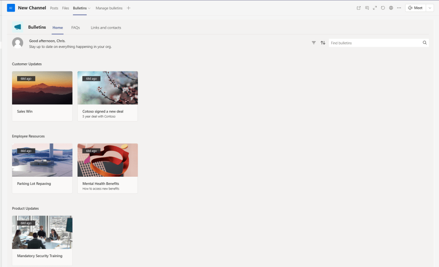Expand the Meet button dropdown arrow
The image size is (439, 267).
tap(430, 8)
